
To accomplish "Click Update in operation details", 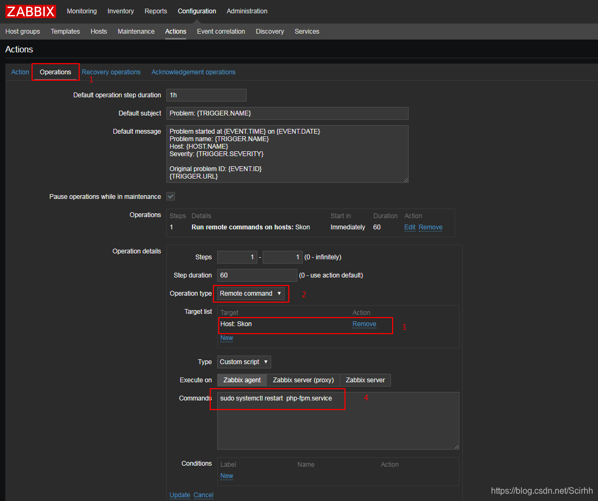I will 180,495.
